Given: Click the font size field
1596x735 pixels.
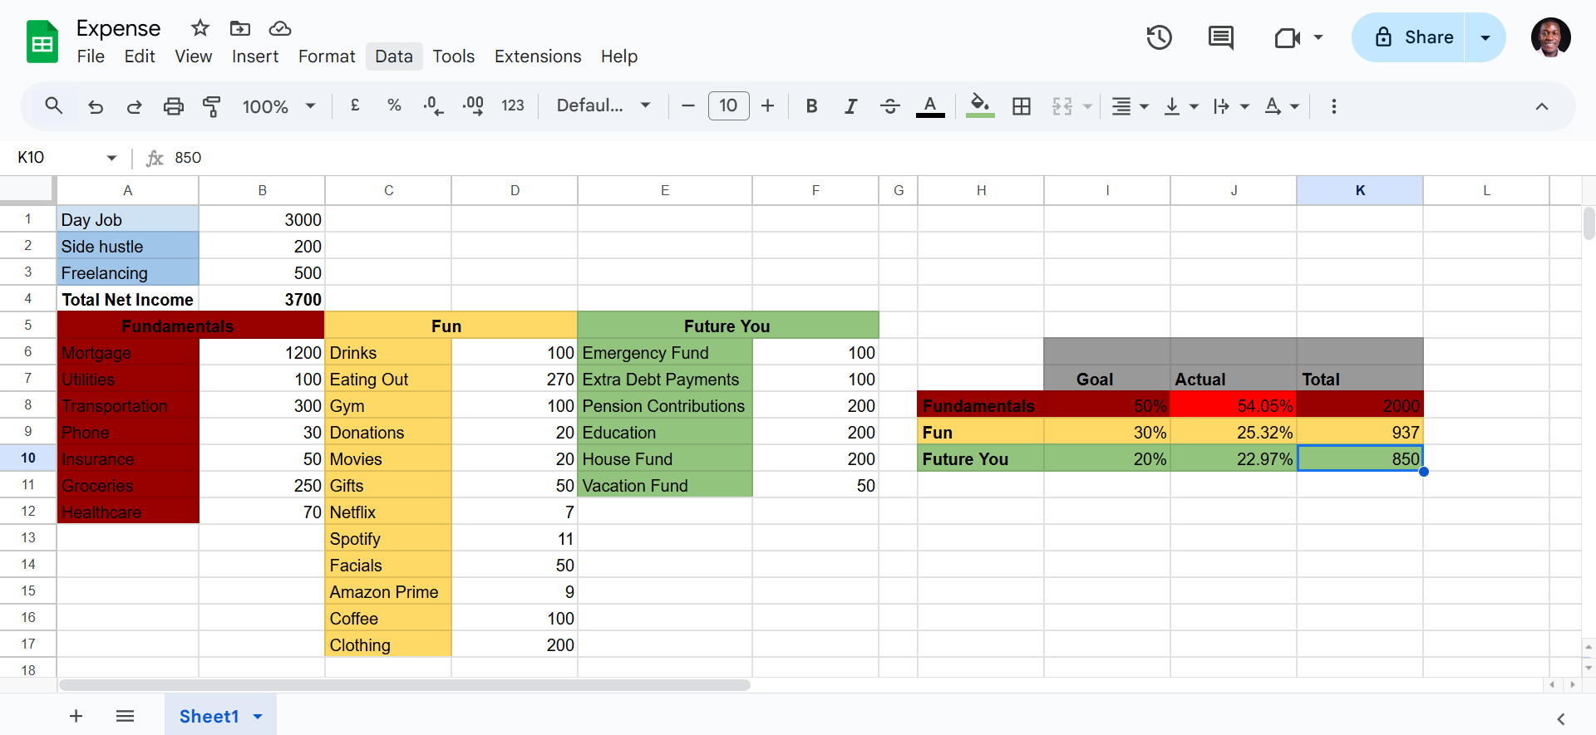Looking at the screenshot, I should coord(728,105).
